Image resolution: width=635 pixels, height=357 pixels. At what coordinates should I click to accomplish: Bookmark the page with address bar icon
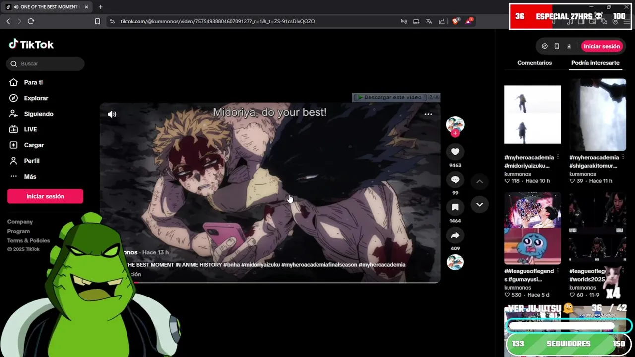(x=97, y=21)
